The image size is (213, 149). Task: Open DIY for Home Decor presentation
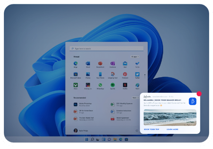84,112
